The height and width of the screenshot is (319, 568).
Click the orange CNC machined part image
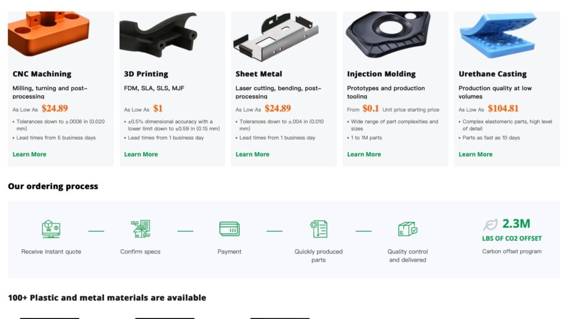[49, 34]
